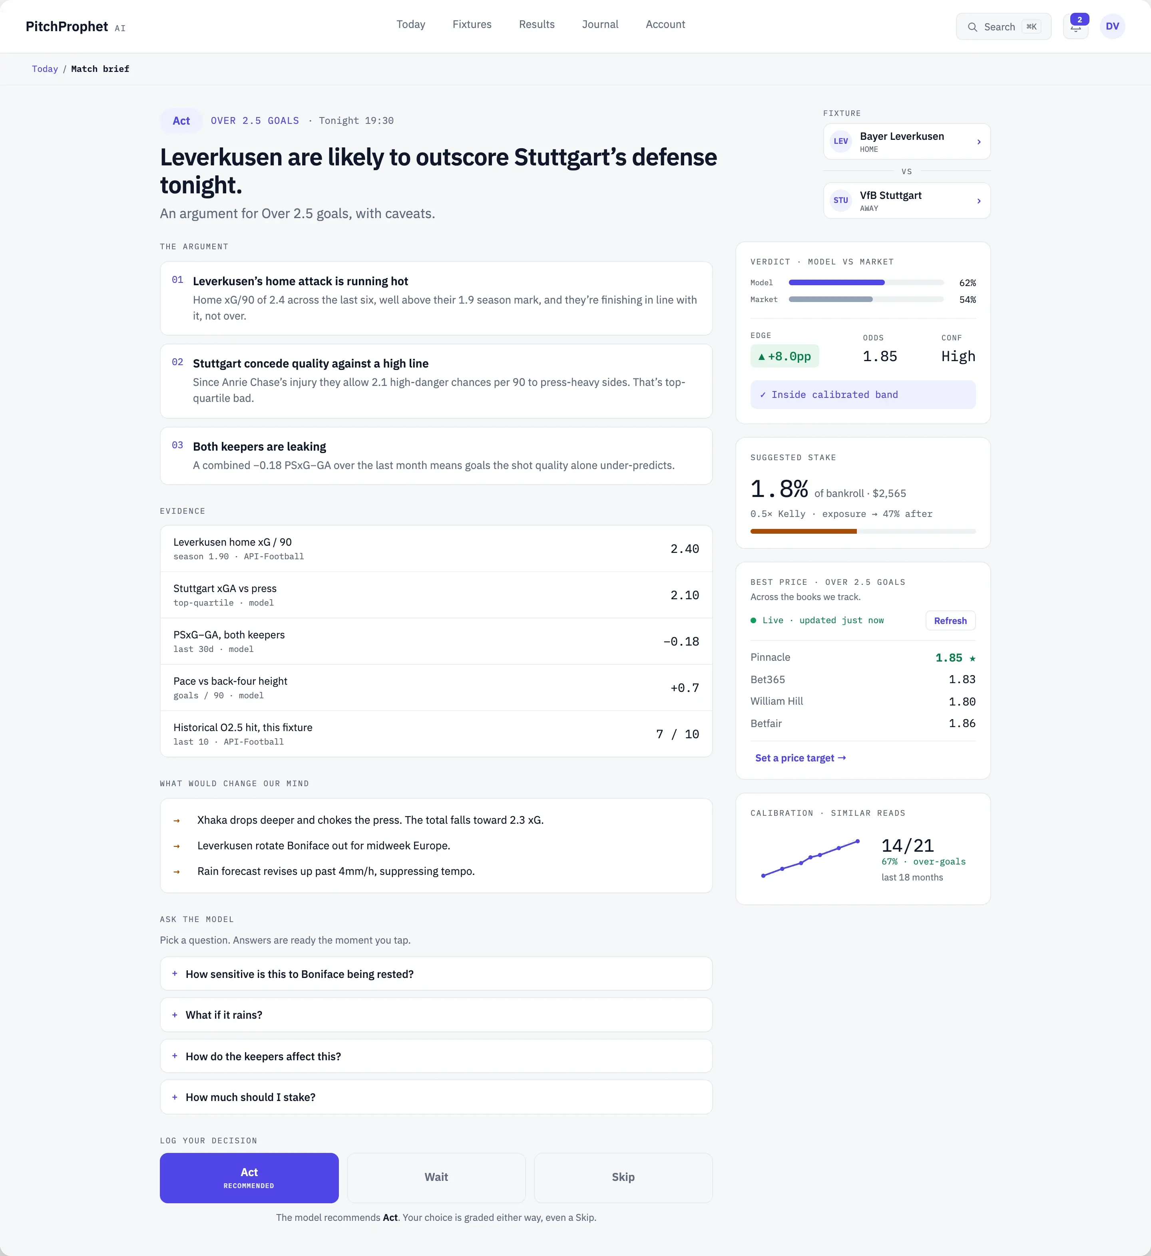This screenshot has width=1151, height=1256.
Task: Click the STU team badge
Action: [840, 201]
